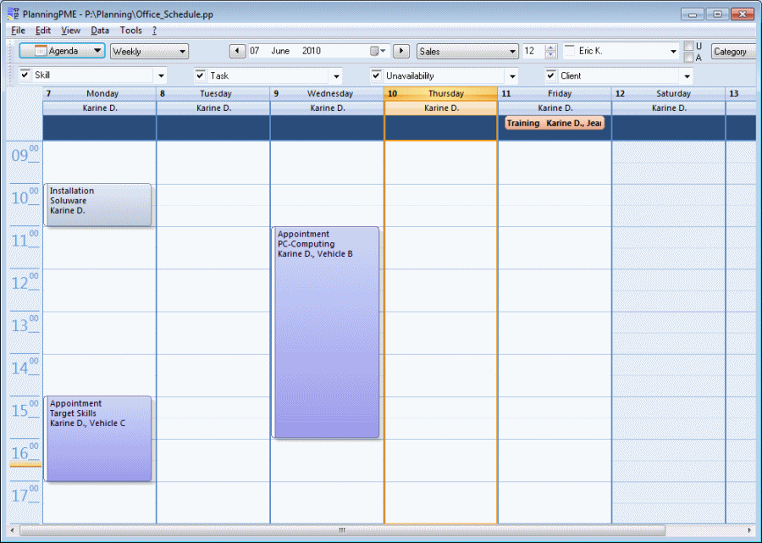Click the small square next to Eric K.
This screenshot has height=543, width=762.
point(570,50)
